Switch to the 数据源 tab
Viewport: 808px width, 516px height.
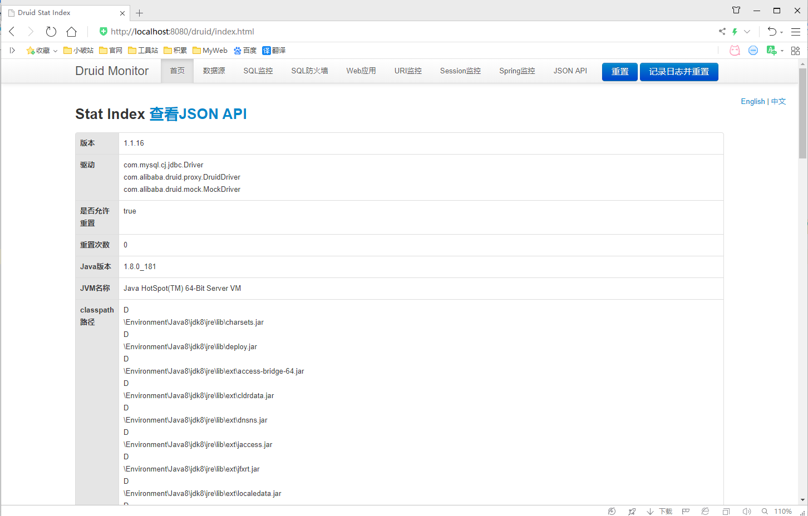pyautogui.click(x=214, y=71)
